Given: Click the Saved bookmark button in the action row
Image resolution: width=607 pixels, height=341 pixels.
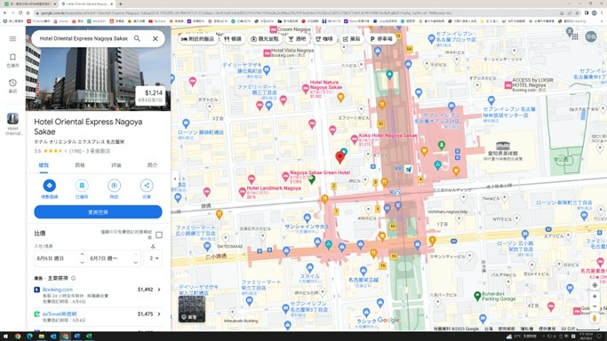Looking at the screenshot, I should pyautogui.click(x=82, y=186).
